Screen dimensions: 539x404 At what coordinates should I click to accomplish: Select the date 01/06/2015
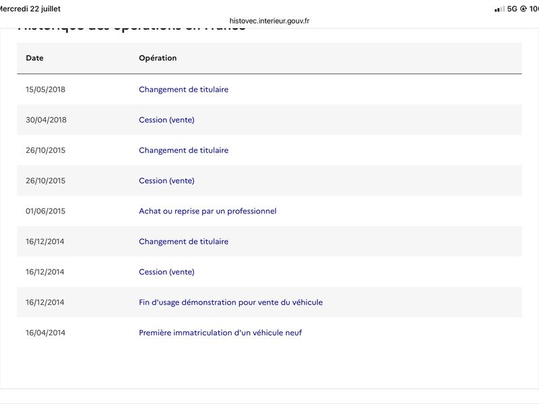click(x=45, y=211)
